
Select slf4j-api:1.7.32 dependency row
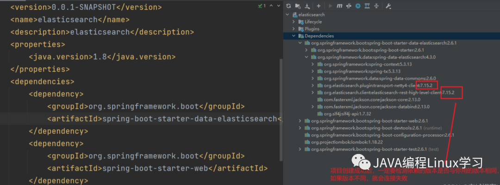tap(392, 114)
